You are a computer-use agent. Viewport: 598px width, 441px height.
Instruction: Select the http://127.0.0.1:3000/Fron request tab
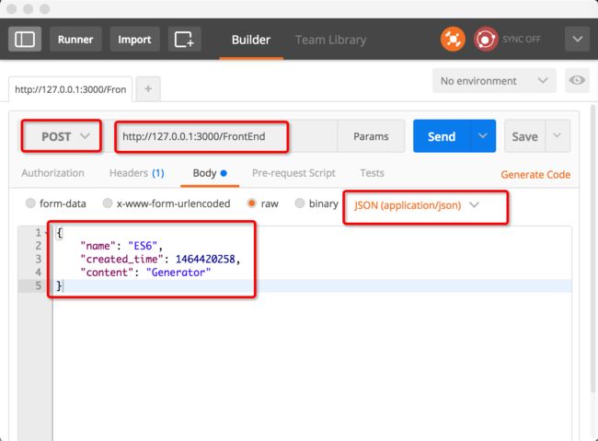(71, 89)
